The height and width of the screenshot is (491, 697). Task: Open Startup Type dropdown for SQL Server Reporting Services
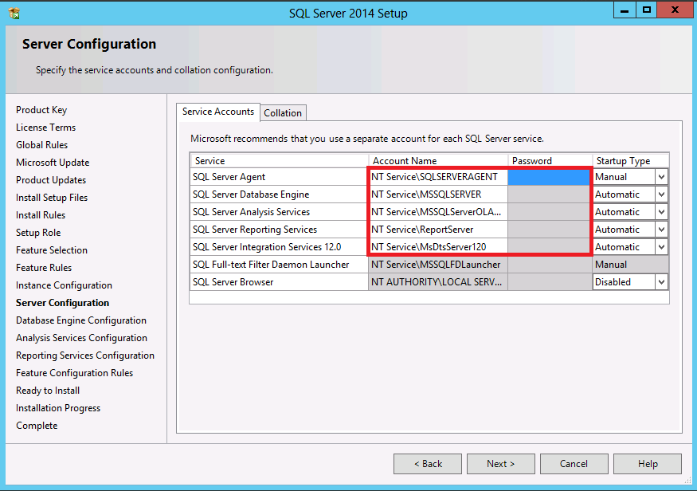(x=661, y=230)
